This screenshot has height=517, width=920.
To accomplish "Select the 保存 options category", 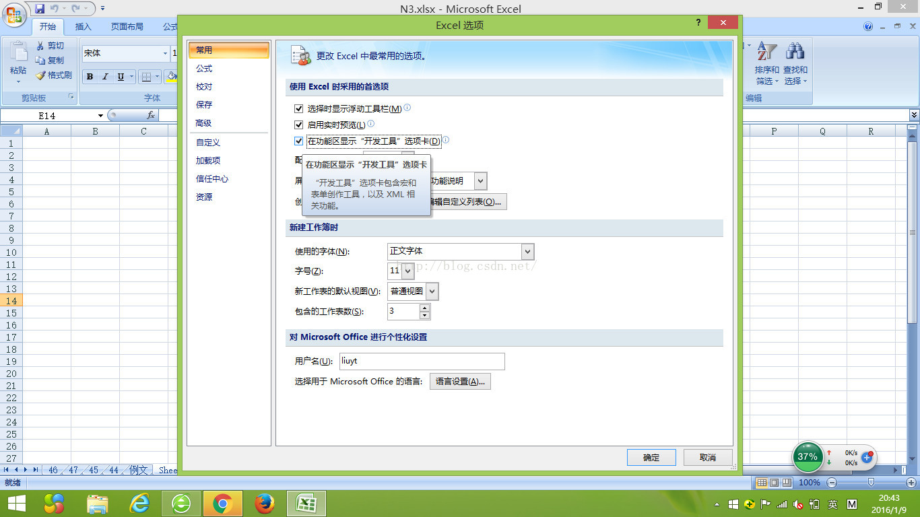I will (x=229, y=105).
